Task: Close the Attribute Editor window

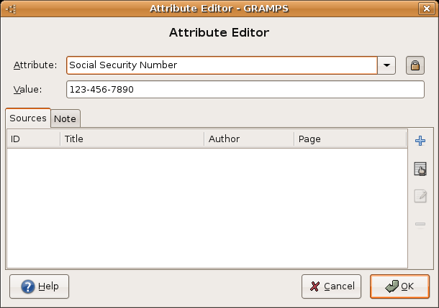Action: 428,9
